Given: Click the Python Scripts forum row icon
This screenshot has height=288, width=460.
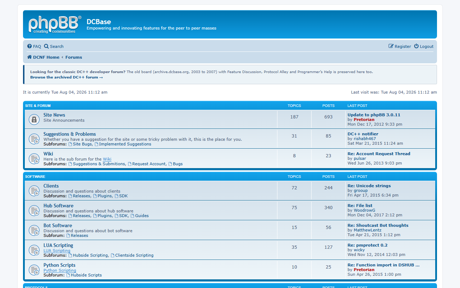Looking at the screenshot, I should (34, 270).
